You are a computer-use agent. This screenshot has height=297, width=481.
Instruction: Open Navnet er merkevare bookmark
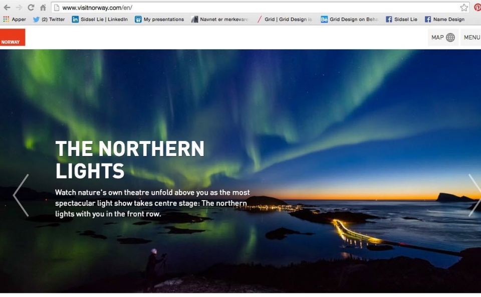tap(219, 20)
